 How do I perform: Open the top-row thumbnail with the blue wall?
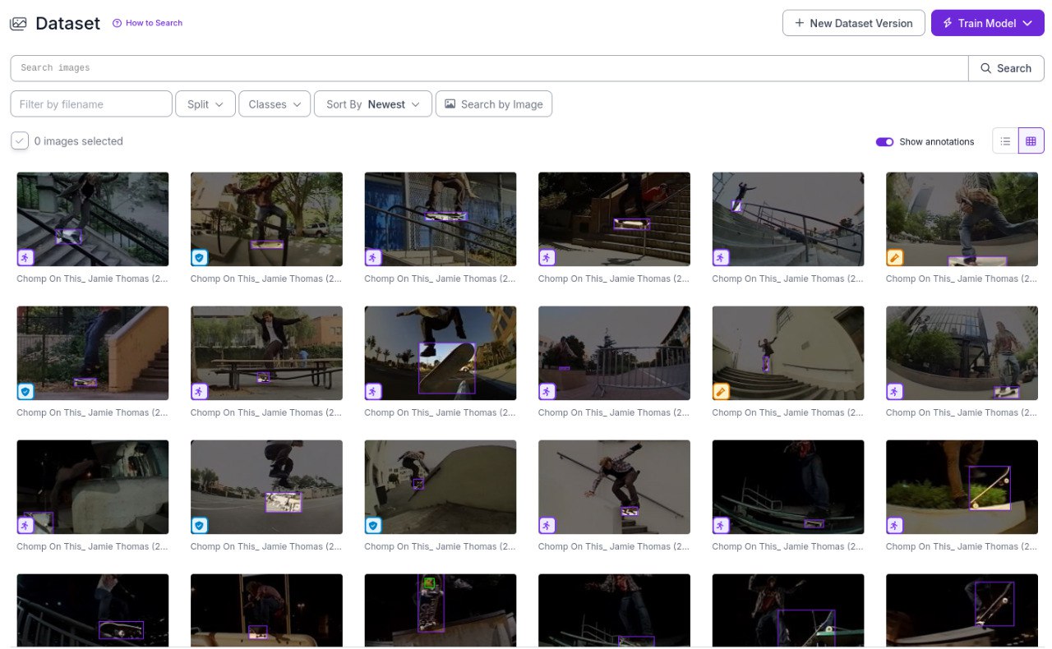(441, 219)
